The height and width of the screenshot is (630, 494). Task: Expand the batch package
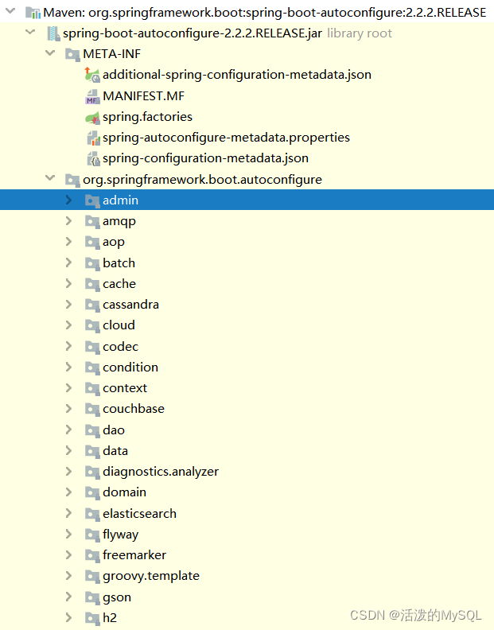click(68, 262)
